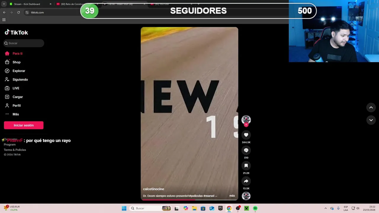The height and width of the screenshot is (213, 379).
Task: Open Spotify from the taskbar
Action: tap(255, 208)
